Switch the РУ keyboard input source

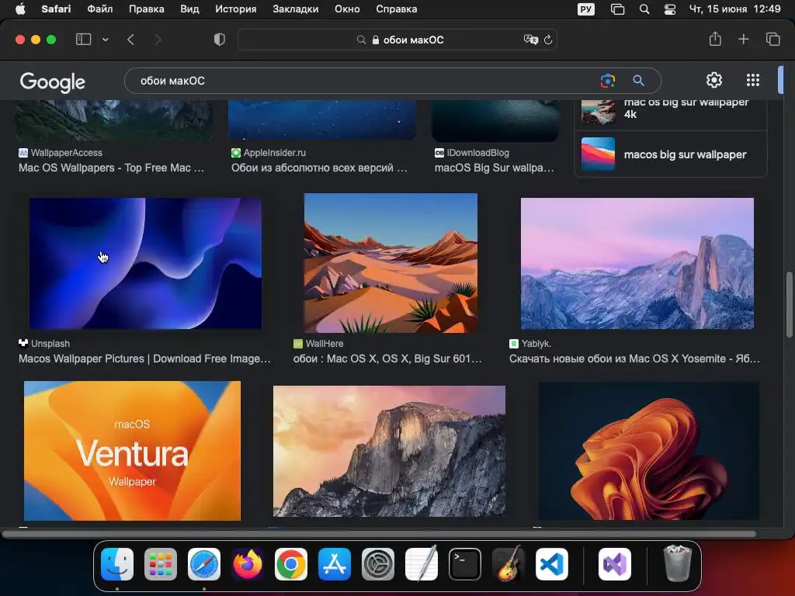586,9
